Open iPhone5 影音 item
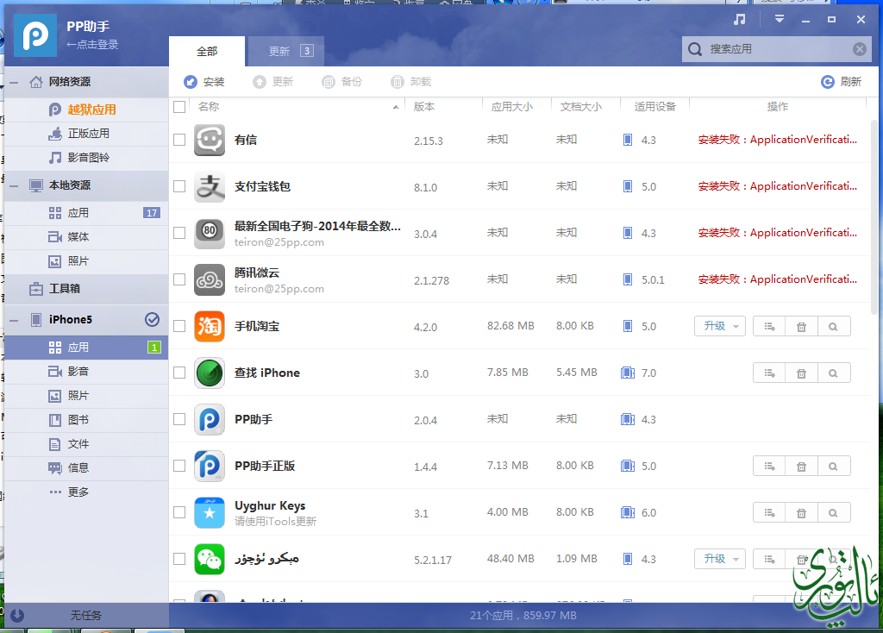This screenshot has height=633, width=883. [86, 372]
